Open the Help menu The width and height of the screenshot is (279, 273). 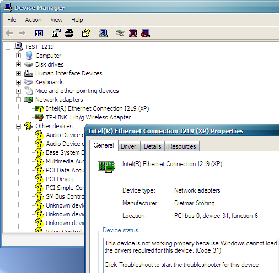77,20
